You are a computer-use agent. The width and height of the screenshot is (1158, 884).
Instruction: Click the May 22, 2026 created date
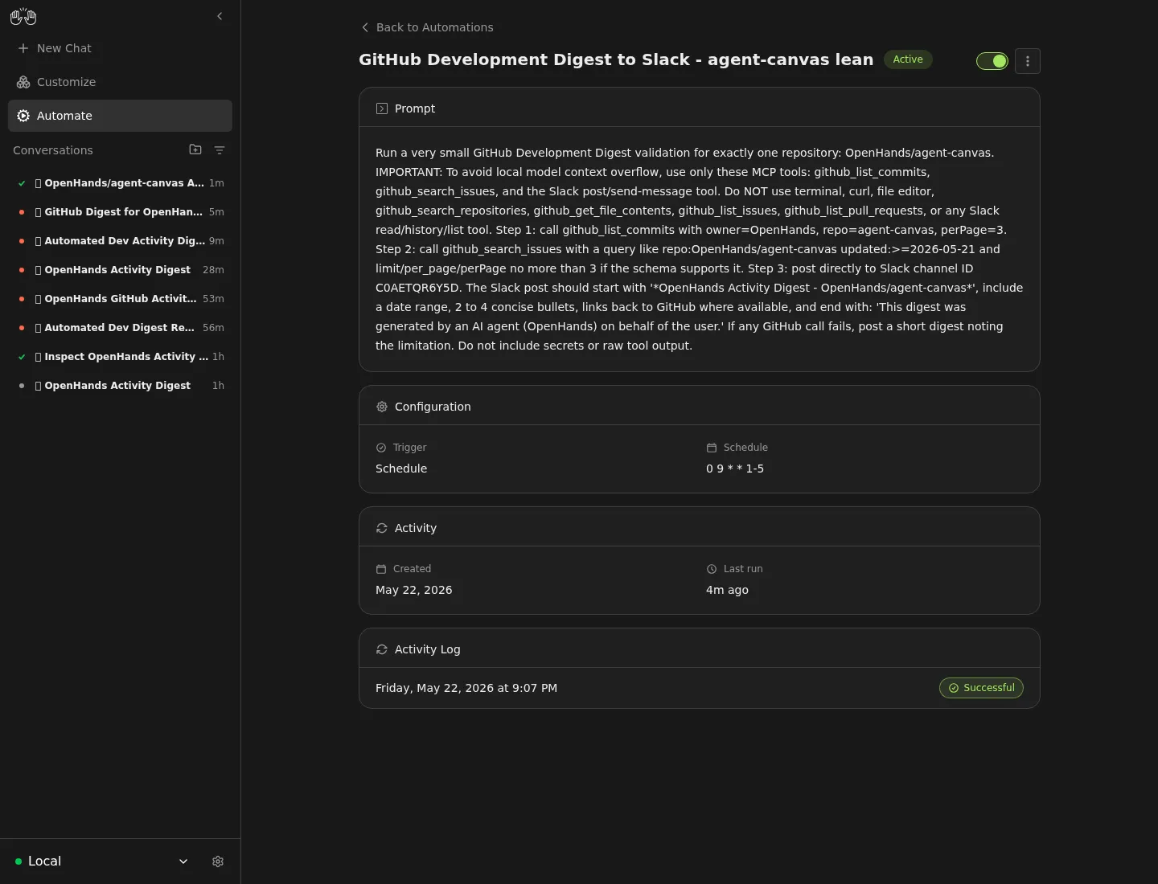point(414,590)
